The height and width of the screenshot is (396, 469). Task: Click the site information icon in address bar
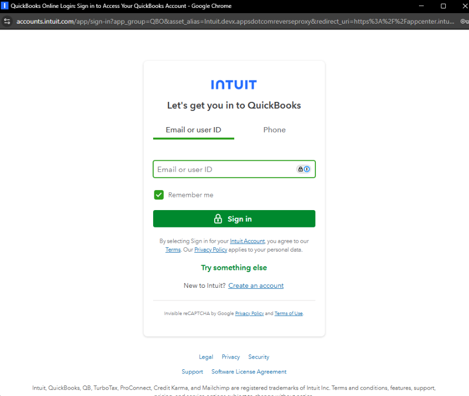(7, 21)
